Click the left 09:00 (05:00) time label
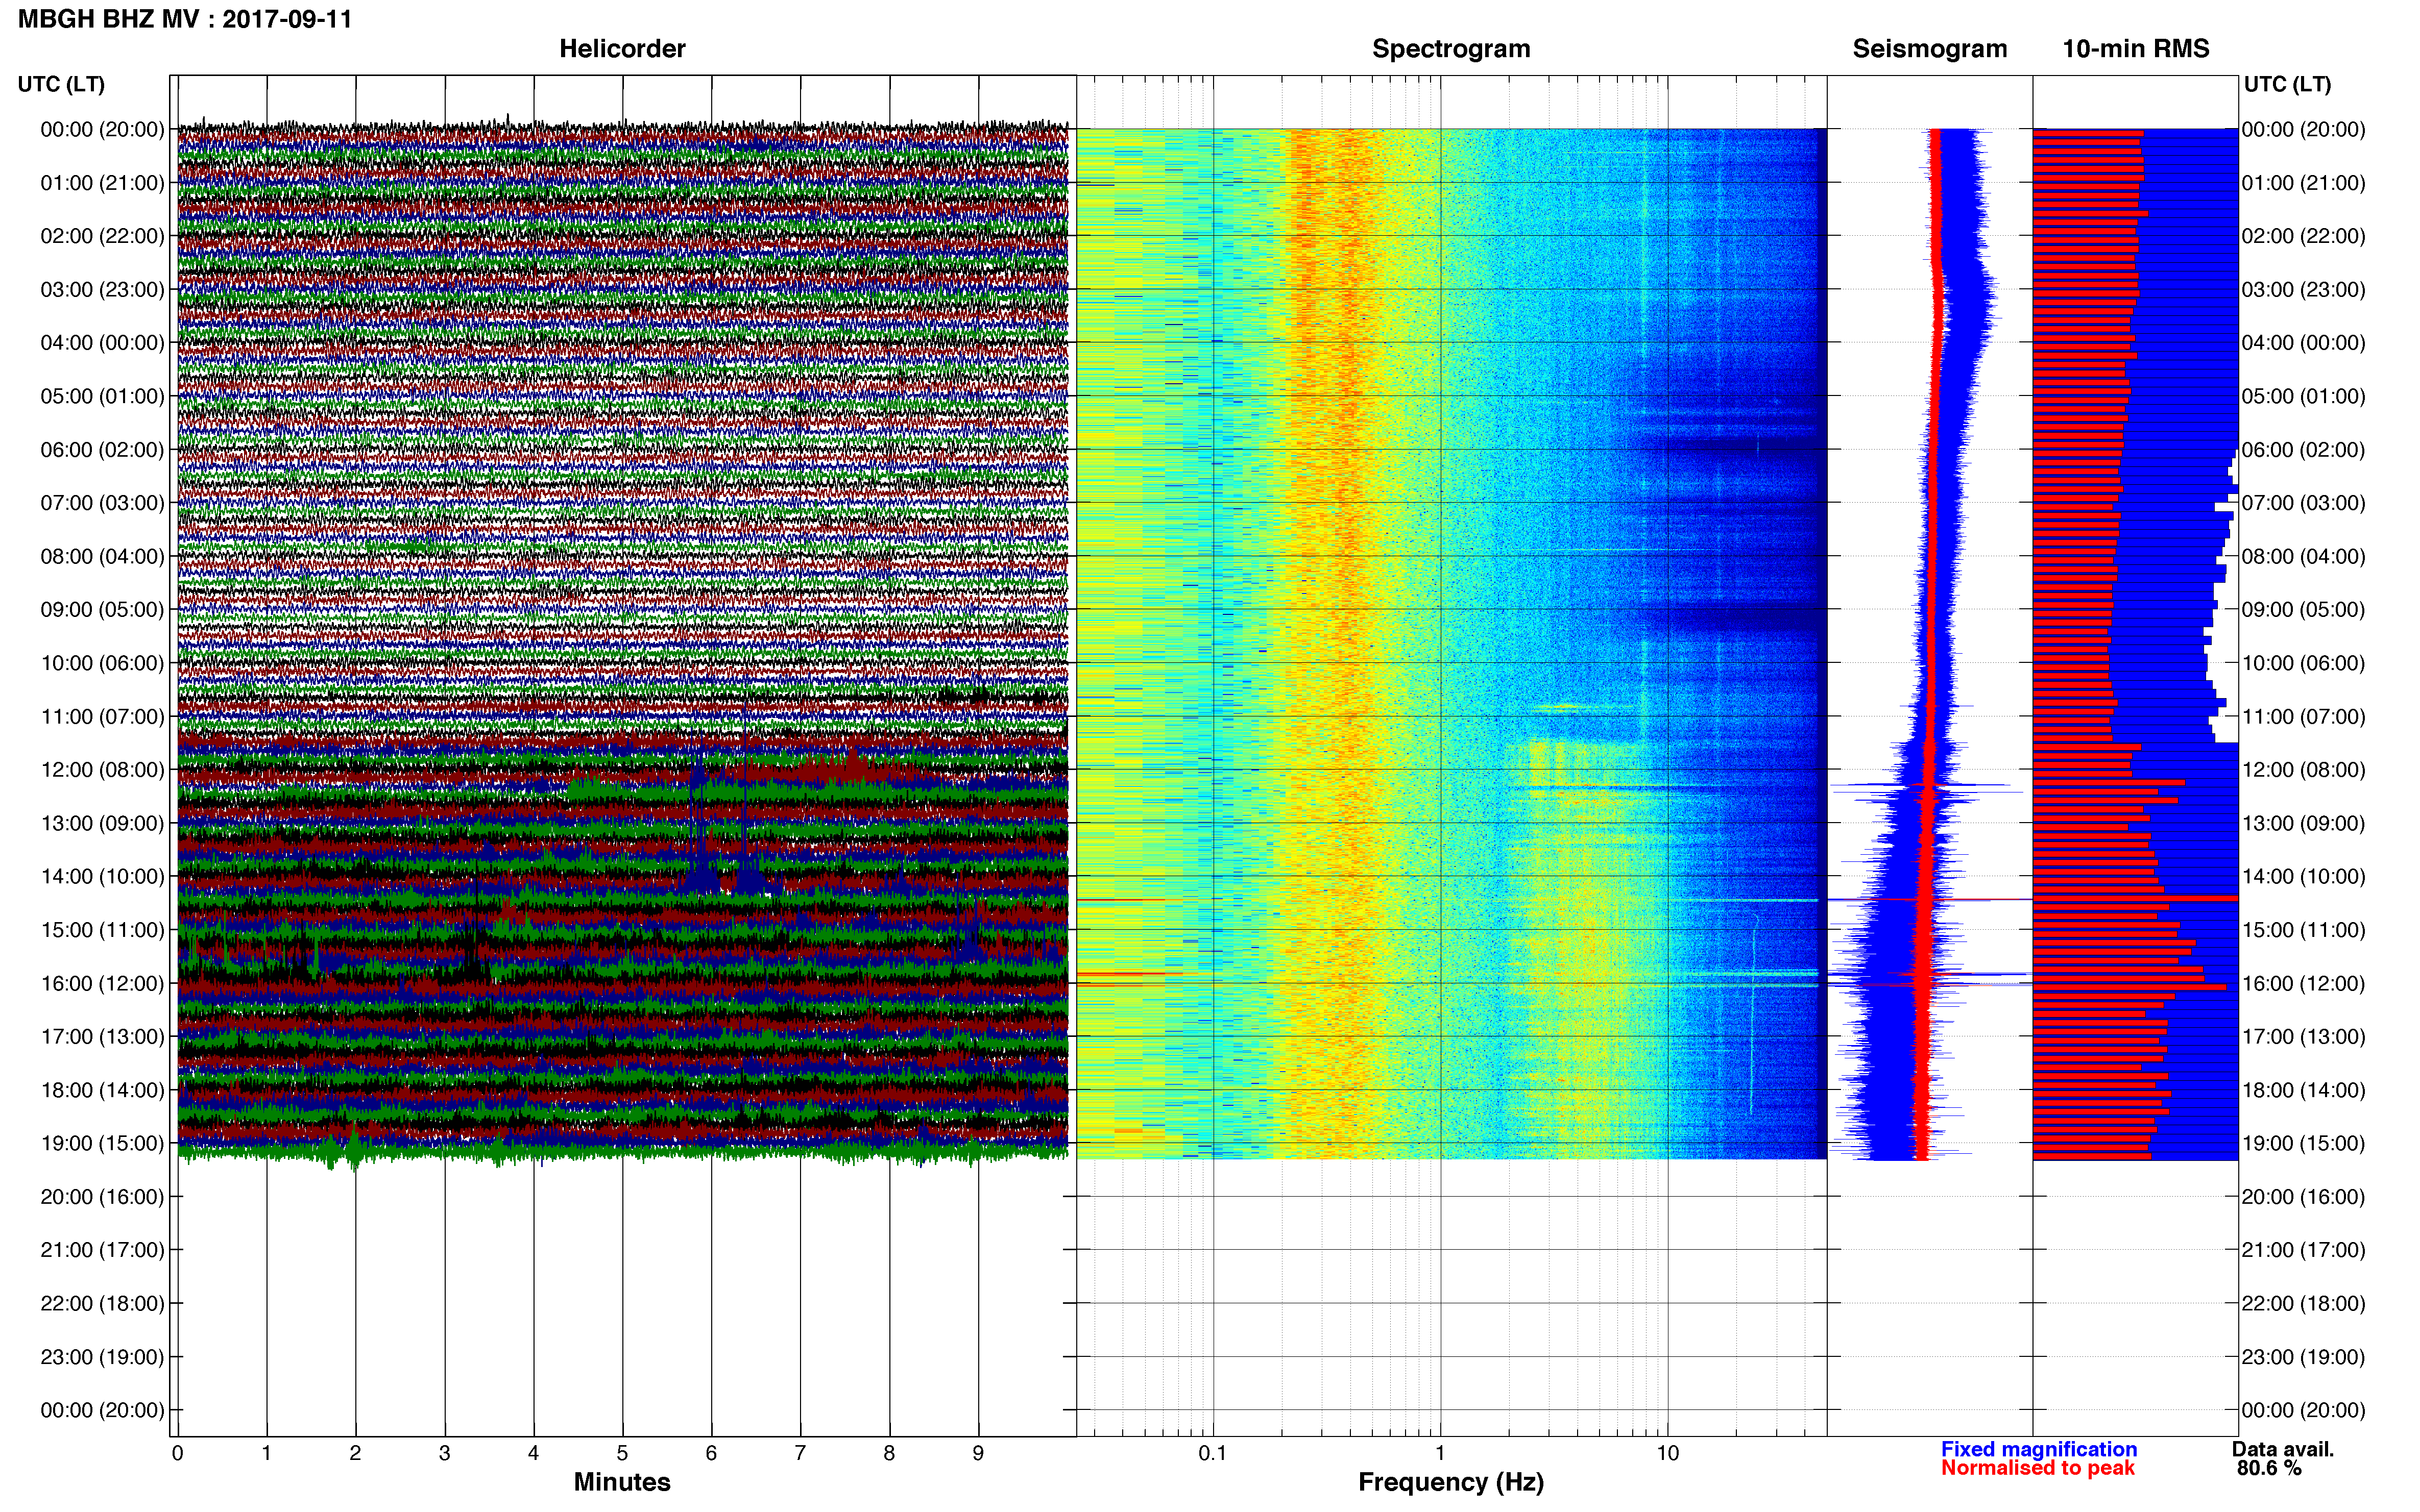This screenshot has width=2420, height=1512. coord(102,610)
